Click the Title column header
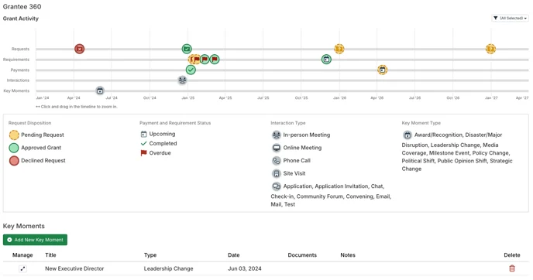Screen dimensions: 533x280 (x=50, y=255)
